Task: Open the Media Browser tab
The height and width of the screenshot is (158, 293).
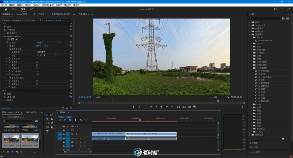Action: pos(31,113)
